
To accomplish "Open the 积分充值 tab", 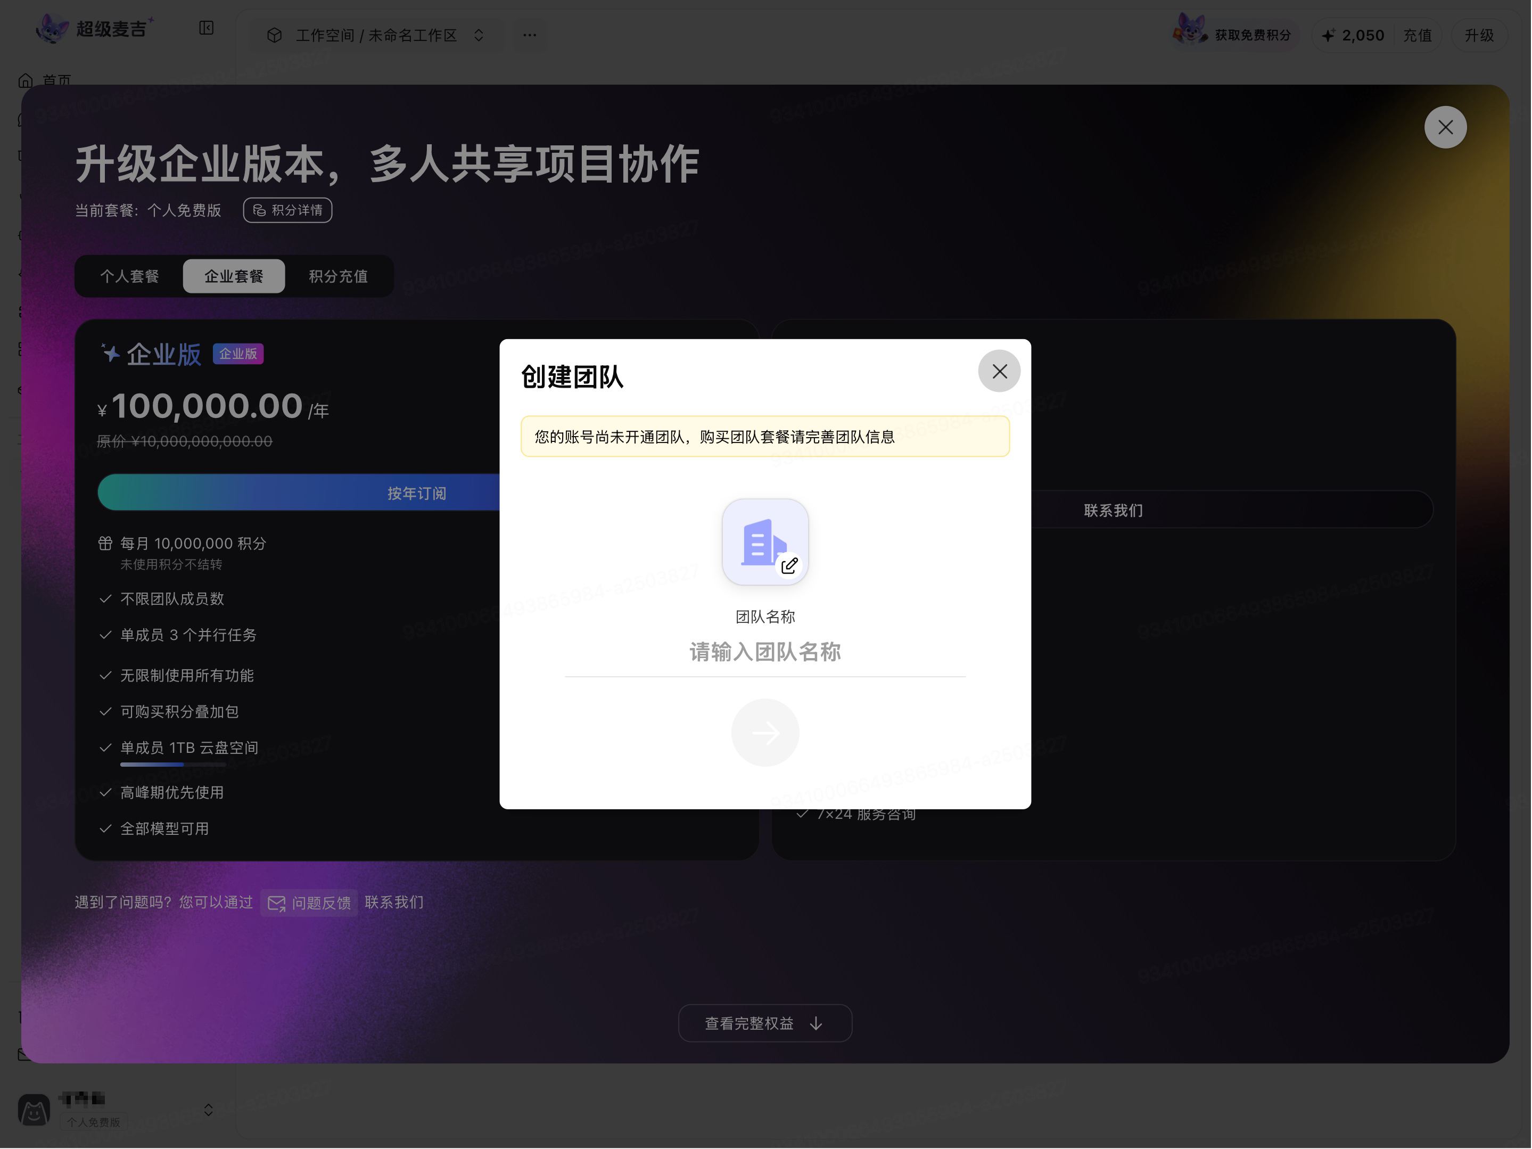I will point(338,276).
